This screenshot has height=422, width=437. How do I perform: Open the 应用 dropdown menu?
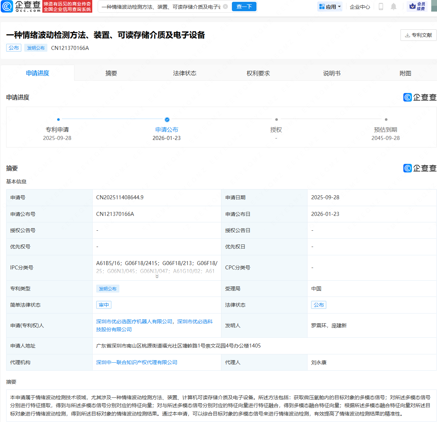330,7
